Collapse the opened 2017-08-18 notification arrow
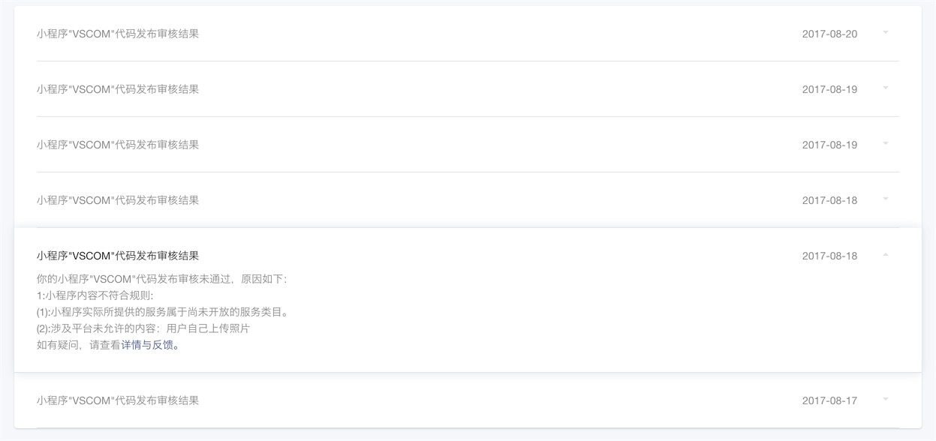The width and height of the screenshot is (936, 441). point(886,255)
